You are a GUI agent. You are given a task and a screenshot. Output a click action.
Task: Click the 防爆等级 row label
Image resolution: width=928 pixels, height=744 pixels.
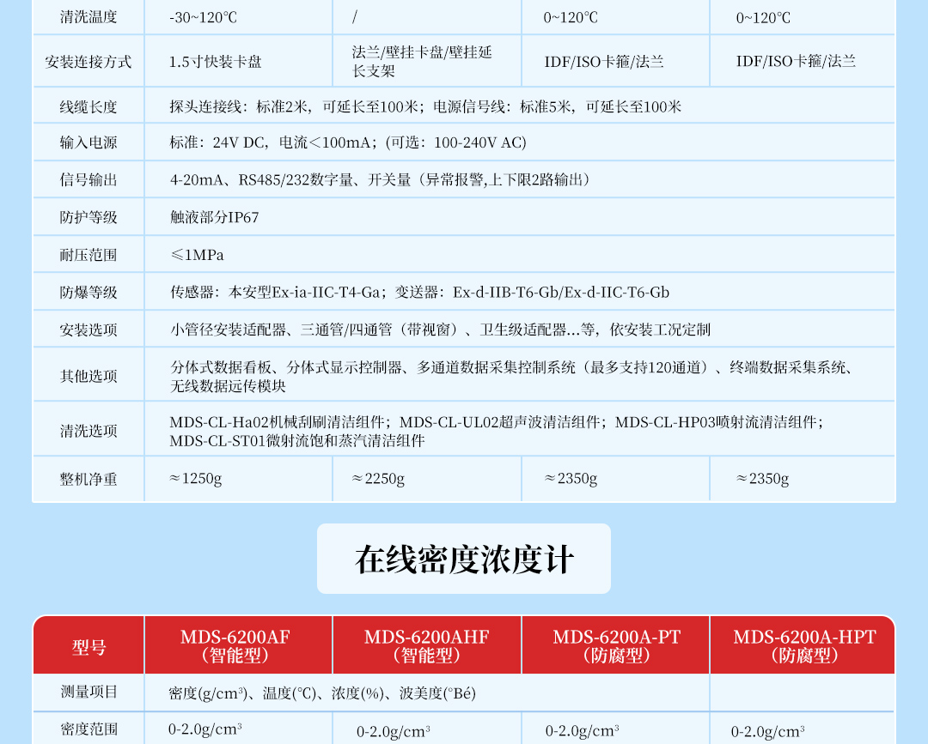pyautogui.click(x=89, y=292)
